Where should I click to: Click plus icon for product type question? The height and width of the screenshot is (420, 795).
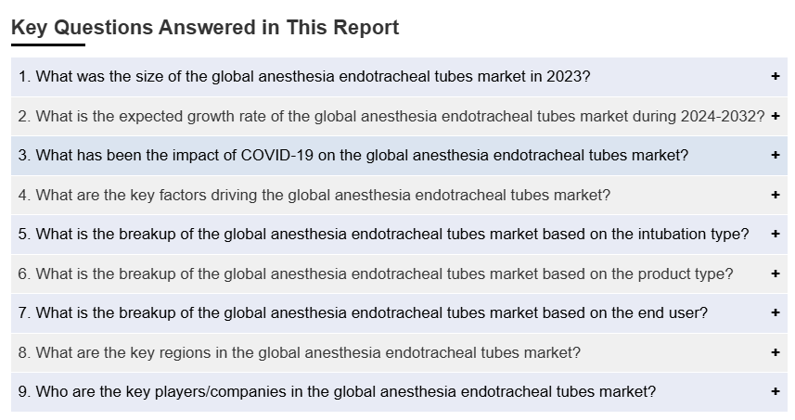coord(776,274)
